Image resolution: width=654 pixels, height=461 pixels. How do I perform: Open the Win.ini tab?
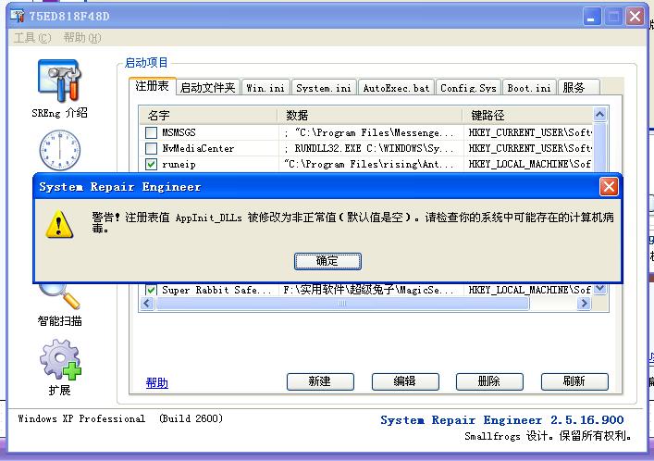265,88
